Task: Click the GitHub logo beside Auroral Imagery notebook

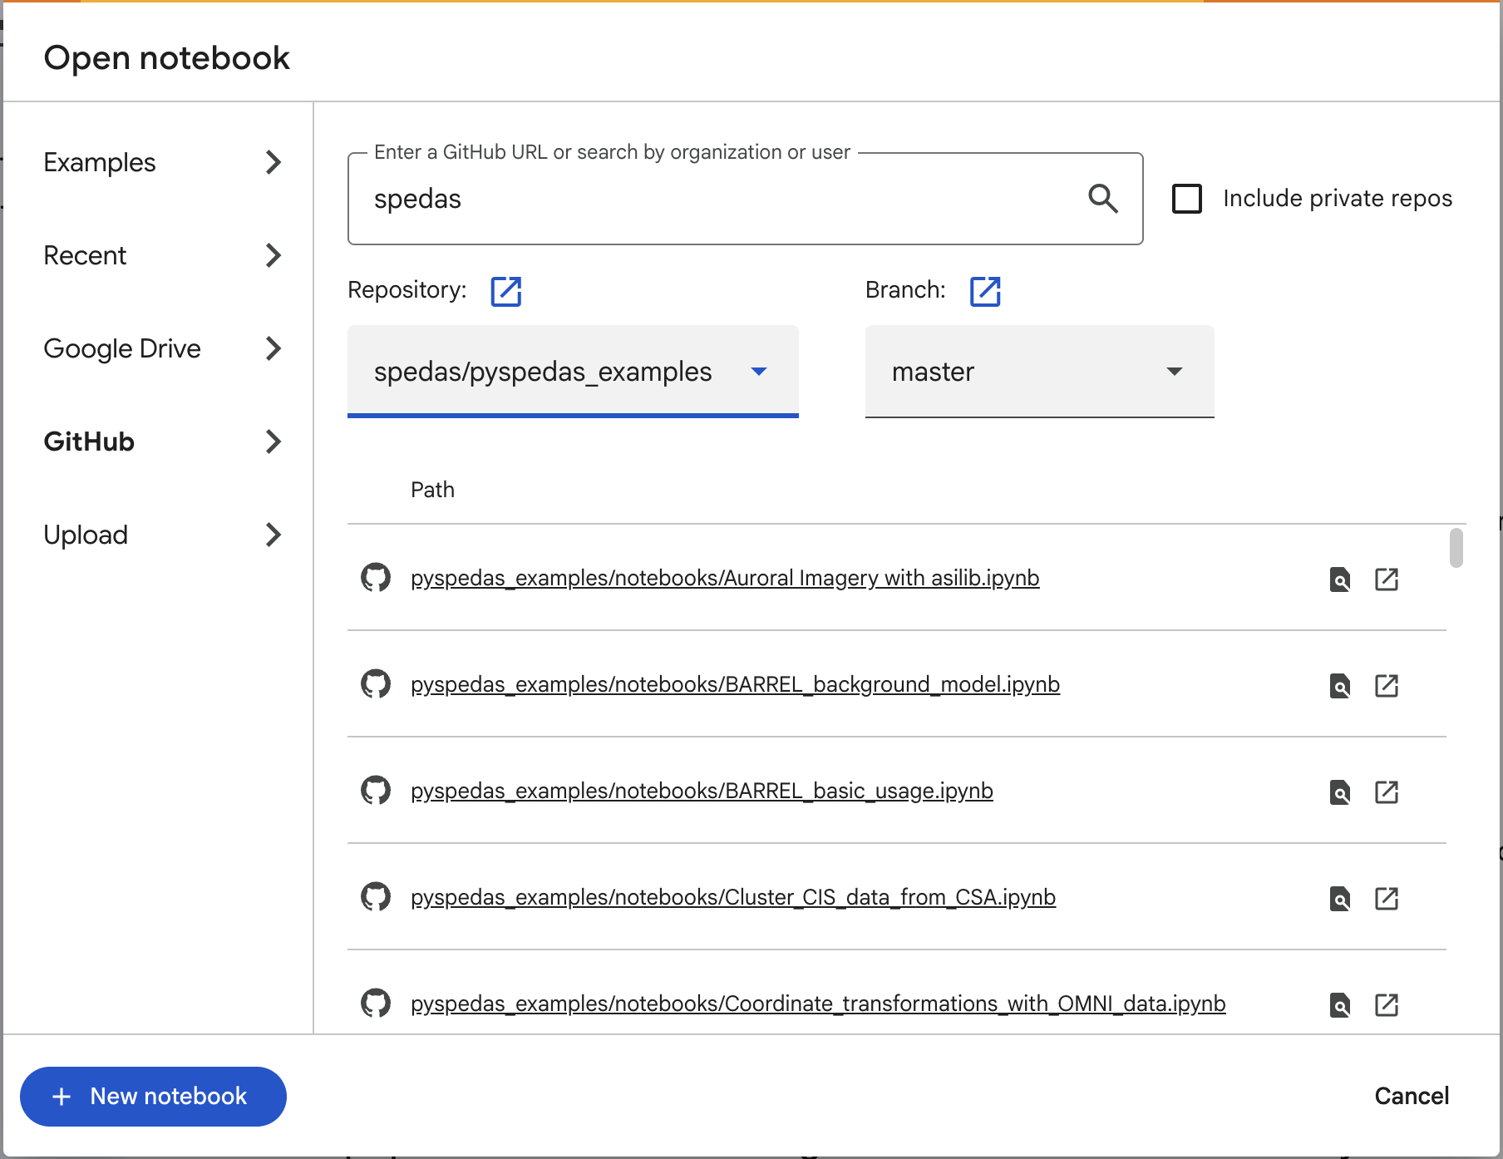Action: 376,577
